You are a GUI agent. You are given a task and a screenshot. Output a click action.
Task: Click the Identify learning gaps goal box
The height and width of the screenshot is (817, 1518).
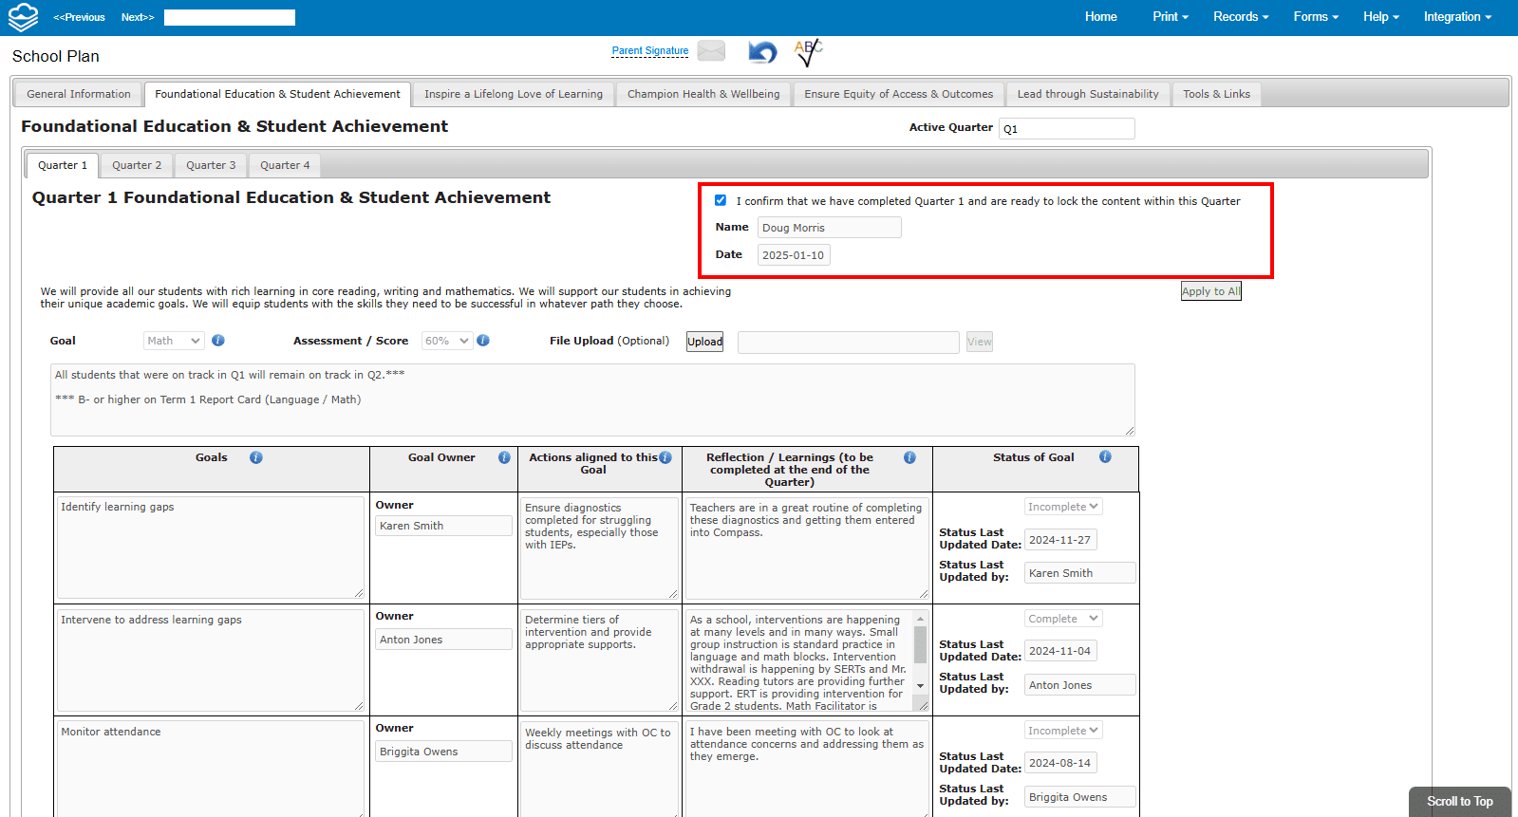coord(210,548)
